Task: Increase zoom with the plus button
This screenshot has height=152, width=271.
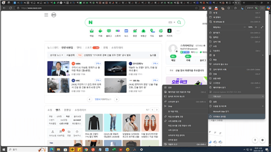Action: [256, 27]
